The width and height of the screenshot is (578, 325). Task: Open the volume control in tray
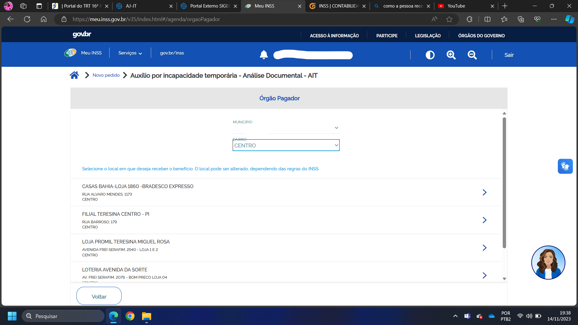pos(529,316)
